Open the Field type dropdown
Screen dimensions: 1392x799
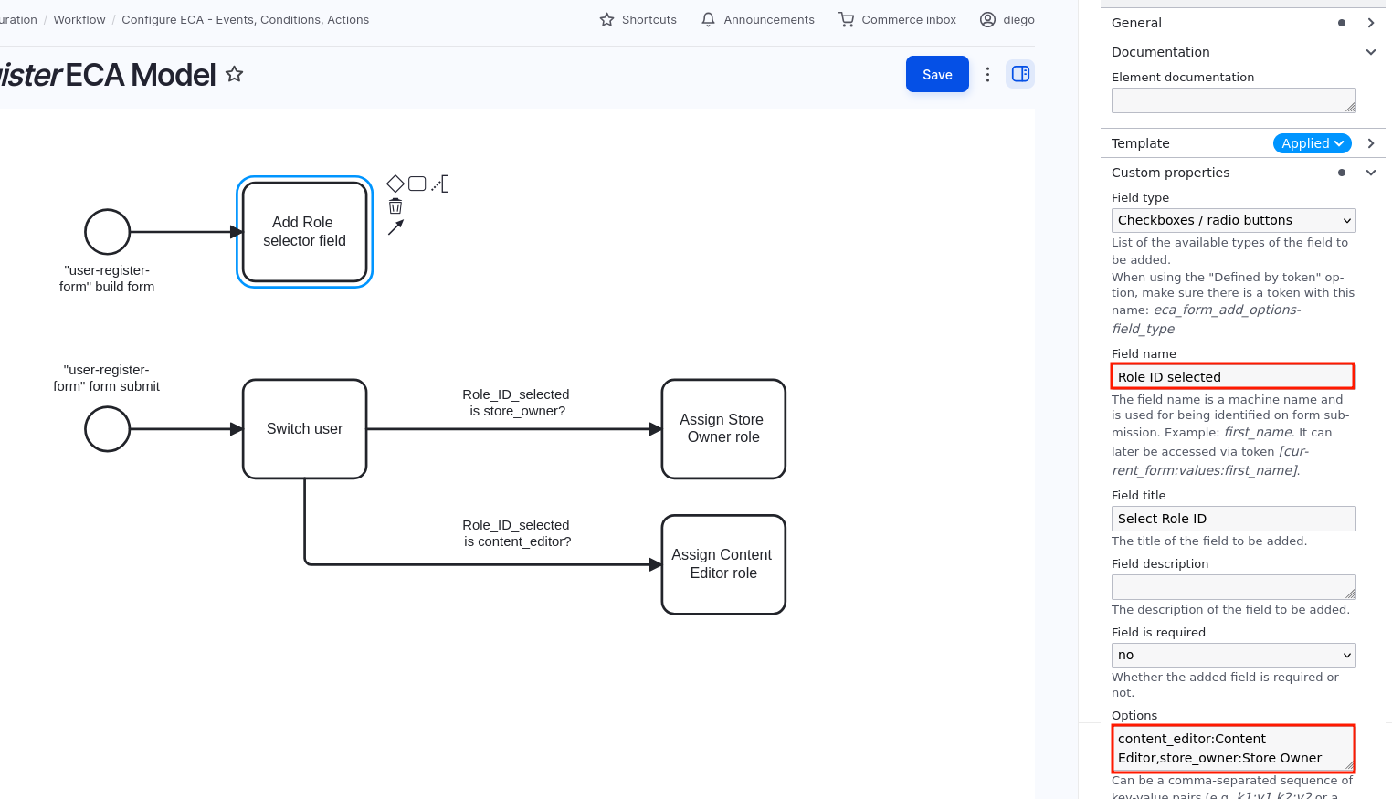point(1233,220)
